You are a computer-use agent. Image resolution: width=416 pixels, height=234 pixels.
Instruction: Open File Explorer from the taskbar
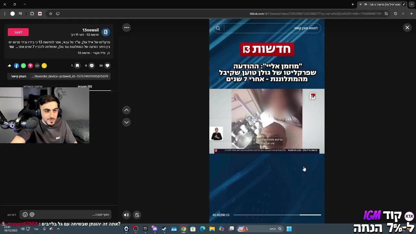212,229
